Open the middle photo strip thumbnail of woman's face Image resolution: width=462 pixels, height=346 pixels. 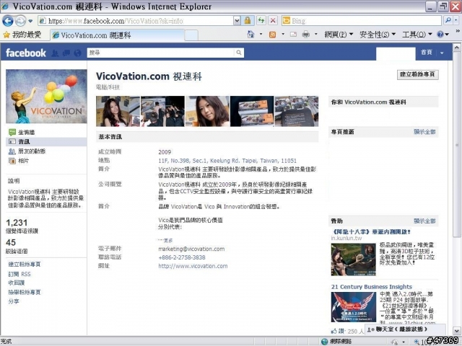point(207,111)
